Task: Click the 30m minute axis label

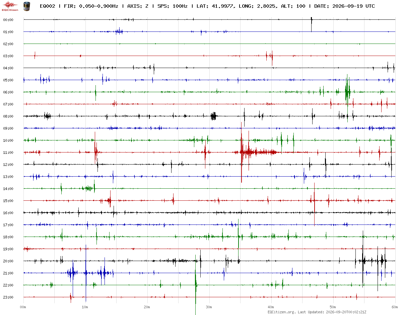Action: click(x=209, y=307)
